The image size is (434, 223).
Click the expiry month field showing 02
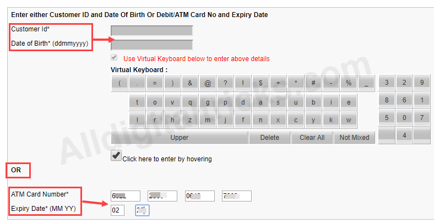117,210
